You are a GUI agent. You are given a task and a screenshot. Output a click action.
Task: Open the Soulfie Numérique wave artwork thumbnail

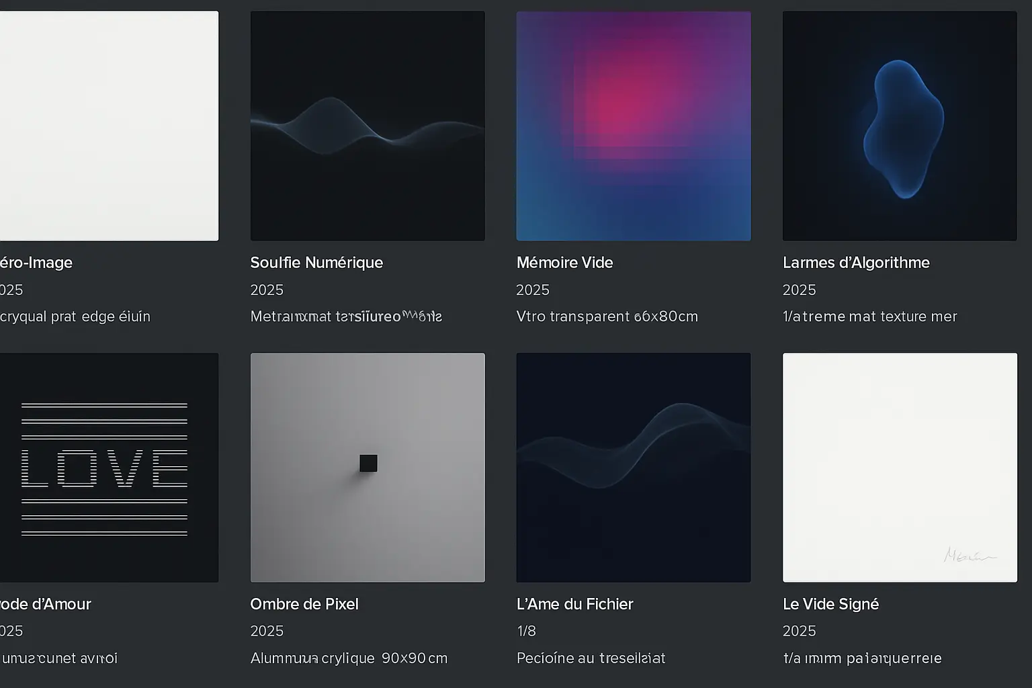pos(368,126)
